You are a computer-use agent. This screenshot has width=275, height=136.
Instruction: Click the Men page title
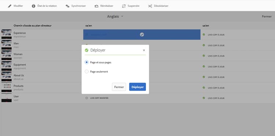coord(16,44)
